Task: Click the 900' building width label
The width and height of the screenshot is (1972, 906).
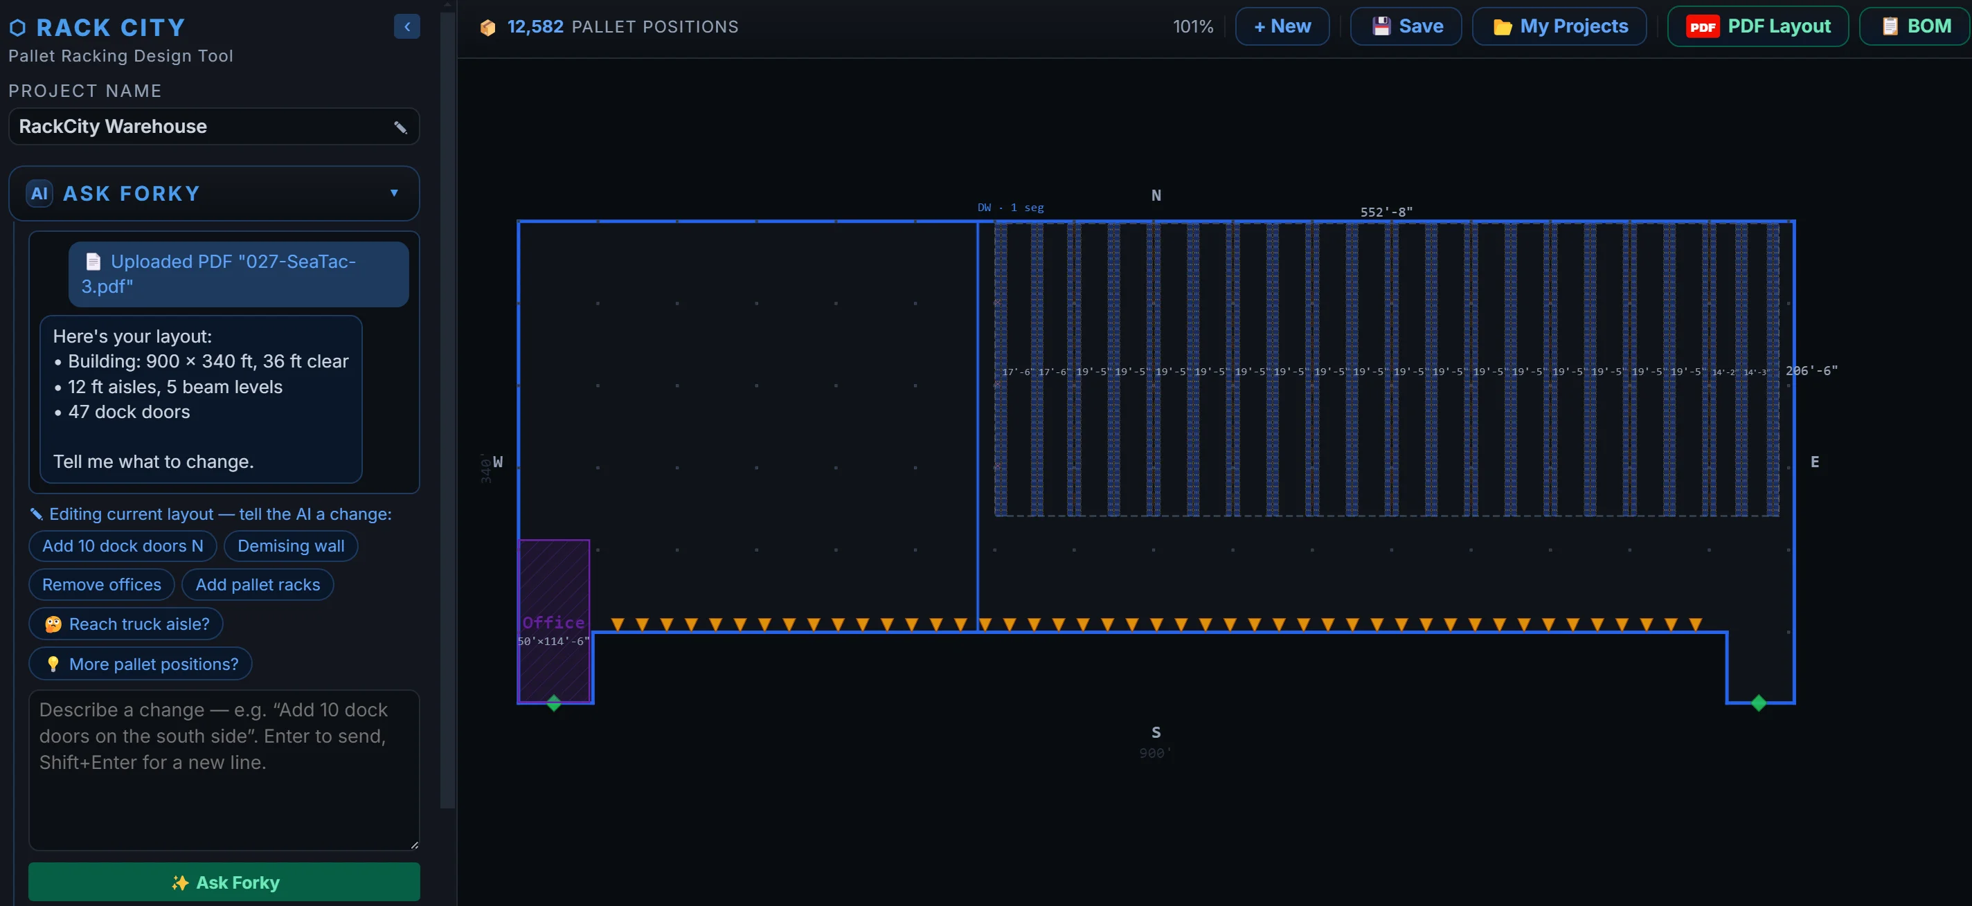Action: point(1154,753)
